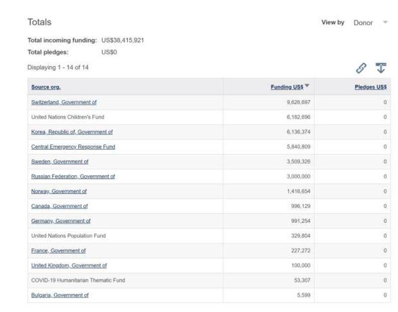
Task: Click the copy link chain icon
Action: coord(361,68)
